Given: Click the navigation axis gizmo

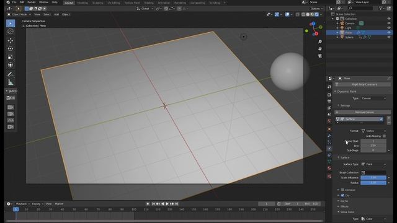Looking at the screenshot, I should click(x=314, y=28).
